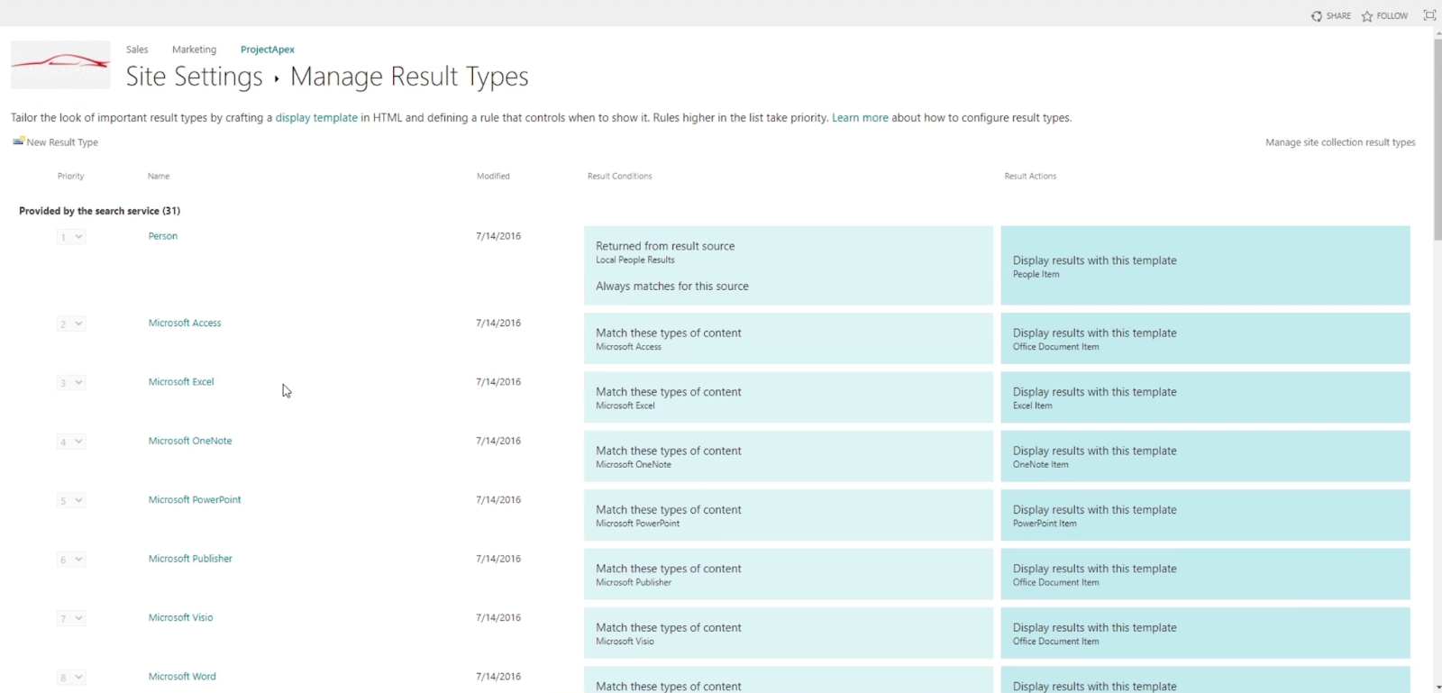The width and height of the screenshot is (1442, 693).
Task: Click the Follow star icon
Action: tap(1367, 16)
